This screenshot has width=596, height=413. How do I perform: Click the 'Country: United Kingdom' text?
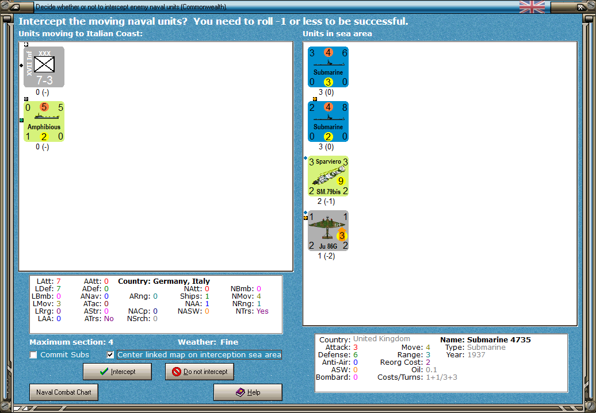tap(365, 339)
